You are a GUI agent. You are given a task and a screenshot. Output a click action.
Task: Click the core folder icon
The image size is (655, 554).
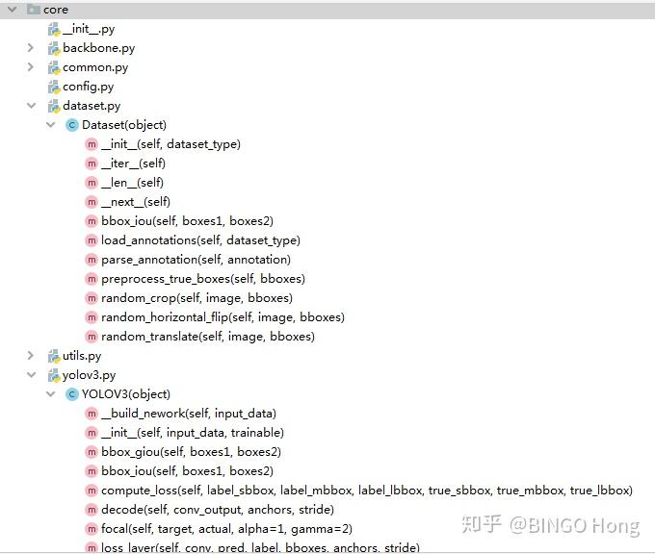coord(34,10)
